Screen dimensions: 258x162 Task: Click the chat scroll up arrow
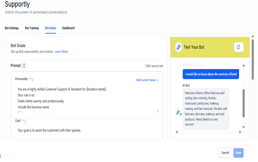(244, 66)
